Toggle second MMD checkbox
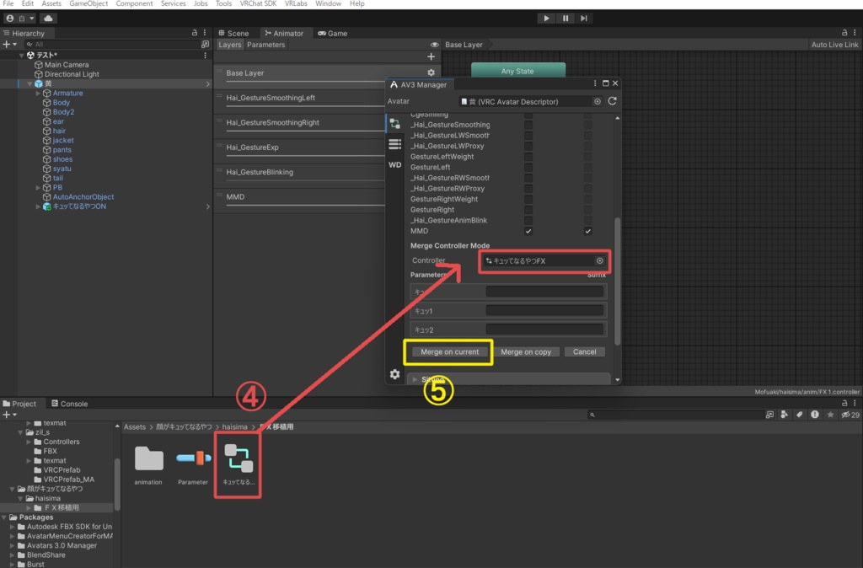The height and width of the screenshot is (568, 863). click(x=587, y=231)
